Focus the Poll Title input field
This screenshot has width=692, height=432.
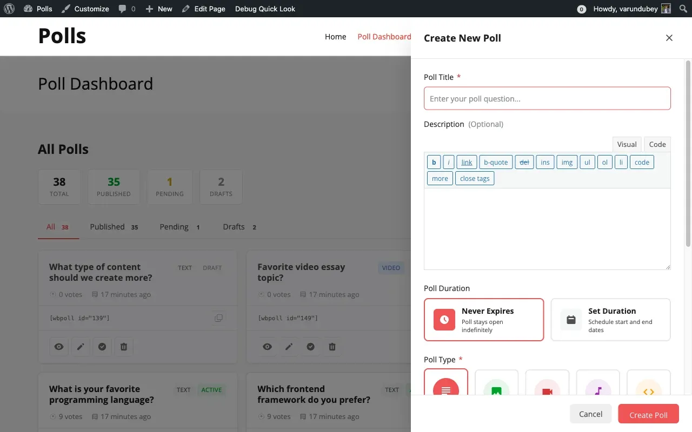coord(547,99)
